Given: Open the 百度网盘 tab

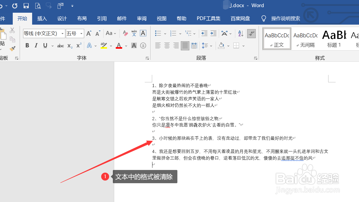Looking at the screenshot, I should click(x=240, y=19).
